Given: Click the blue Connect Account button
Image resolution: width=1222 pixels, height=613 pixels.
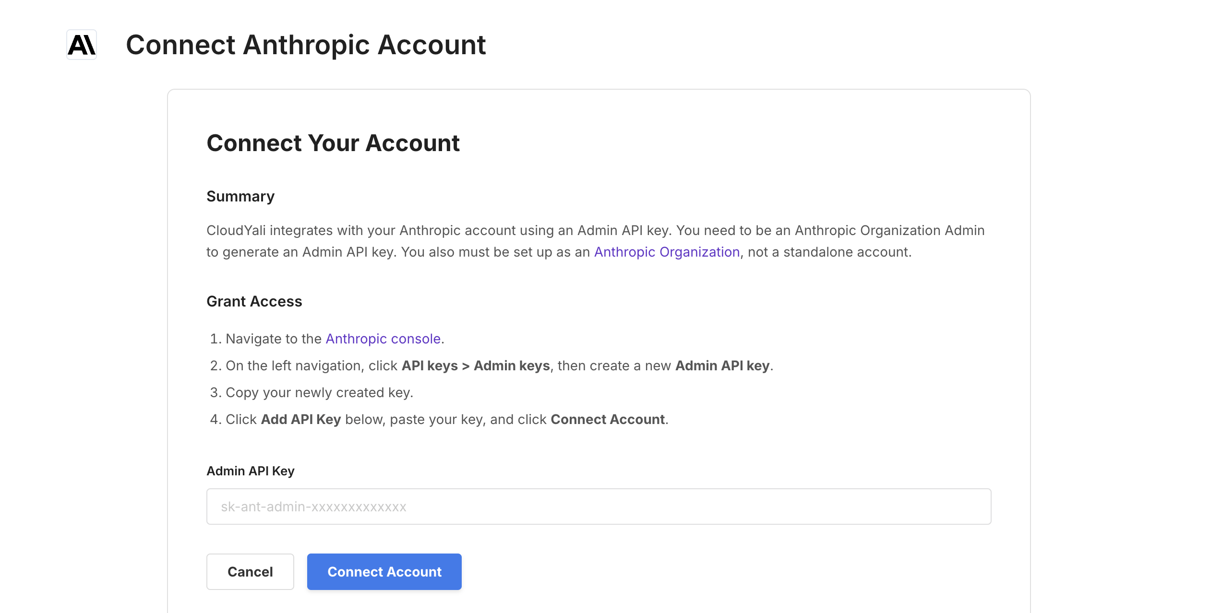Looking at the screenshot, I should [x=384, y=572].
